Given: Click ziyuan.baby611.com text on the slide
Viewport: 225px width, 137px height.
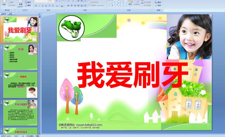Looking at the screenshot, I should coord(89,125).
